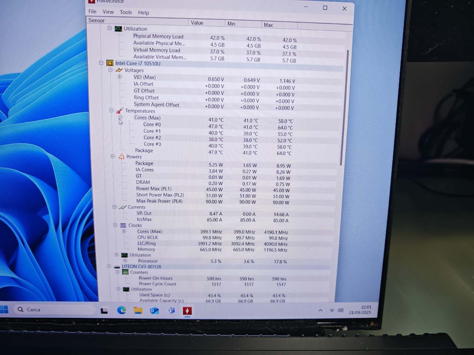Open File Explorer from the taskbar
This screenshot has width=474, height=355.
138,310
